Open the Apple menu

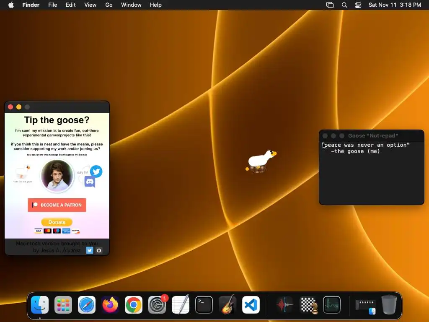pos(11,5)
